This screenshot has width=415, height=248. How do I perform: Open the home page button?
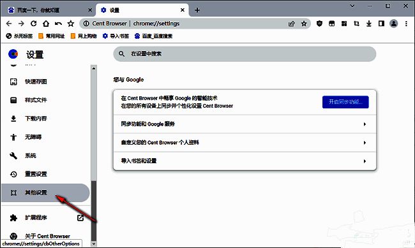46,24
